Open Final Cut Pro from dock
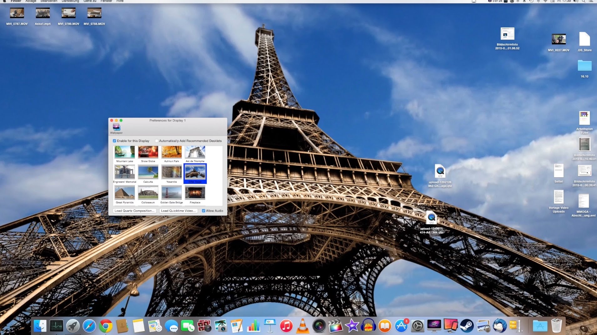 (335, 326)
